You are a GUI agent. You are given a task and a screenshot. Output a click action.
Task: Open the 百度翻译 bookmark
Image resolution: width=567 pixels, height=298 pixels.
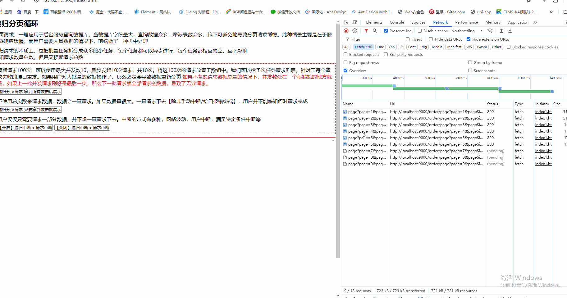click(x=64, y=12)
